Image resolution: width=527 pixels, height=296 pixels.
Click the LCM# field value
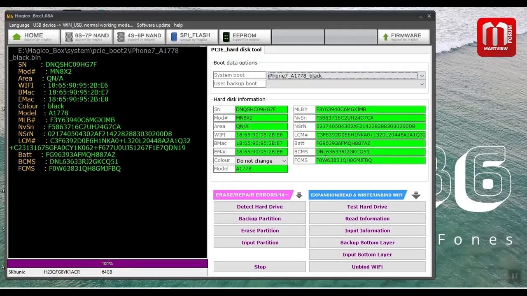[x=371, y=135]
